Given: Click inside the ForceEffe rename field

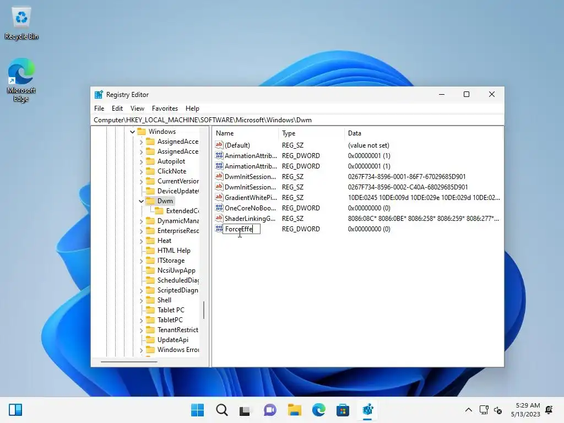Looking at the screenshot, I should [x=241, y=229].
